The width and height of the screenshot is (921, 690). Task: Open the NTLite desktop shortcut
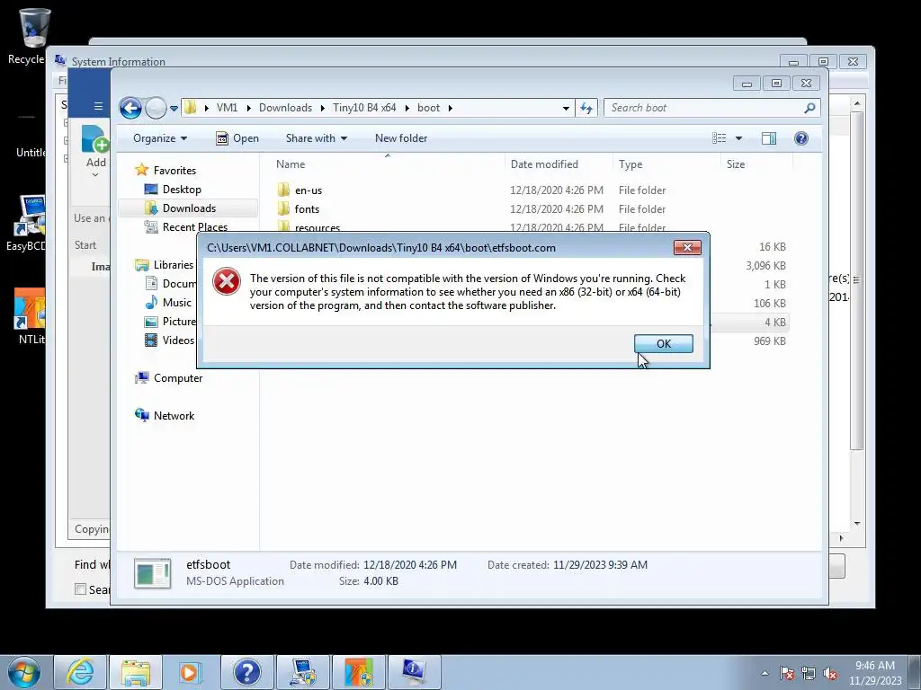coord(30,315)
